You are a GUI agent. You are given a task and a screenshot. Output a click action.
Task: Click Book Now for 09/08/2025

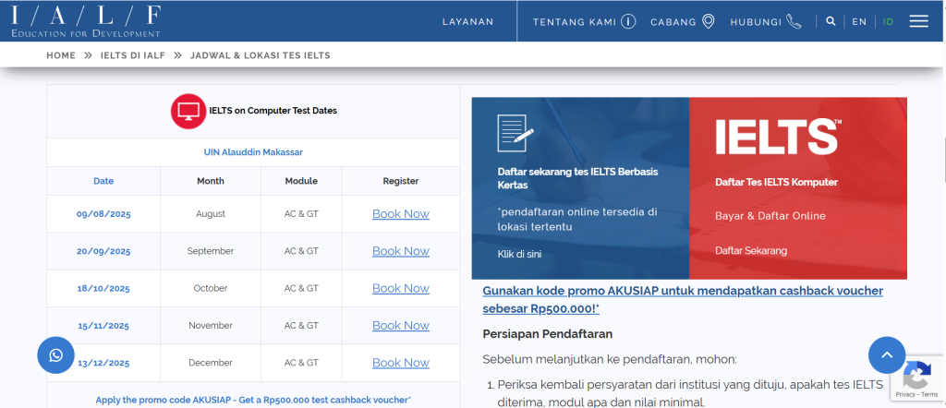pyautogui.click(x=401, y=214)
